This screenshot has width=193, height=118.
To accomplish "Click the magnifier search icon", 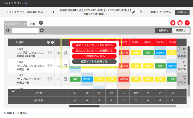I will point(8,30).
